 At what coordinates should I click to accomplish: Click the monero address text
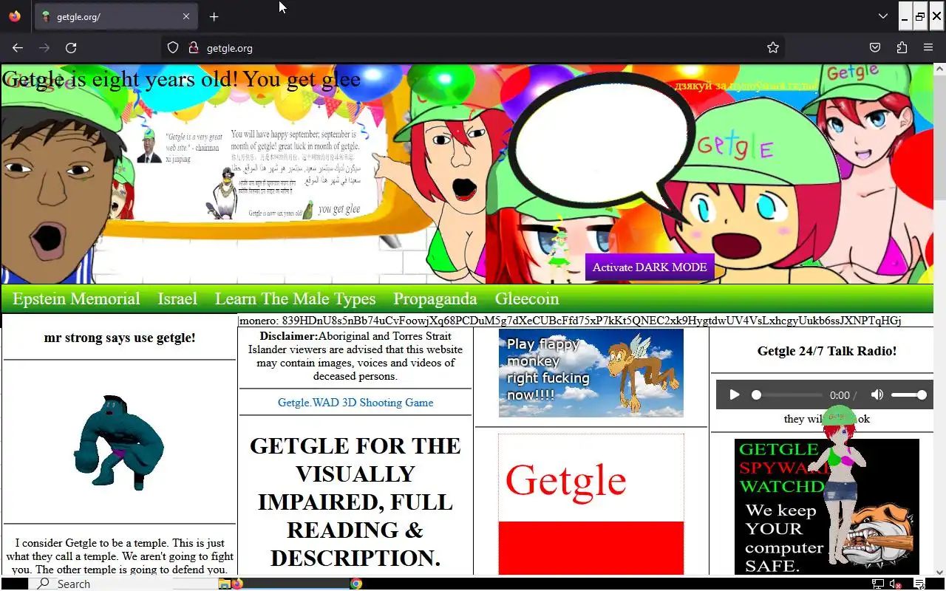570,321
